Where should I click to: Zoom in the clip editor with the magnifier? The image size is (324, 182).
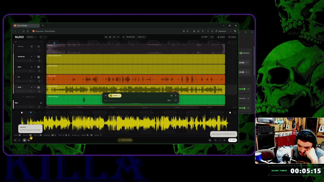[x=224, y=140]
